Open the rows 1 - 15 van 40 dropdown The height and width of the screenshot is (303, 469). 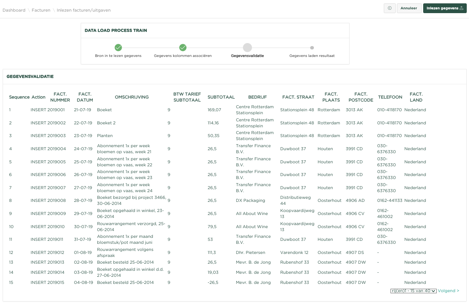pos(413,291)
